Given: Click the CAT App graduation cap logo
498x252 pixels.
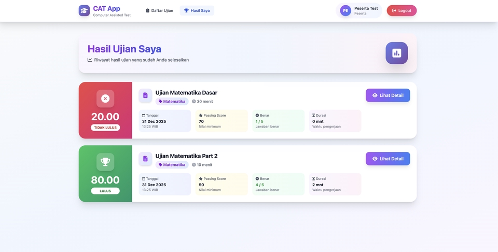Looking at the screenshot, I should click(x=84, y=10).
